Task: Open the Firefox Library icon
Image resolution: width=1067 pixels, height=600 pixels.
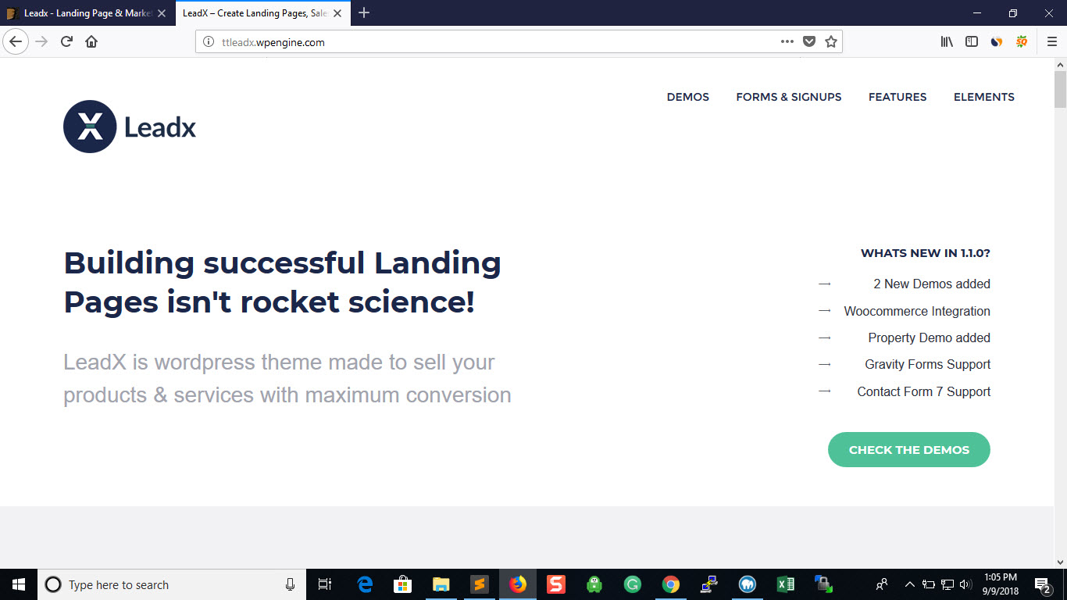Action: click(x=947, y=42)
